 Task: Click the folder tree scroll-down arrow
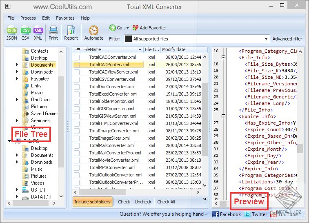point(61,196)
